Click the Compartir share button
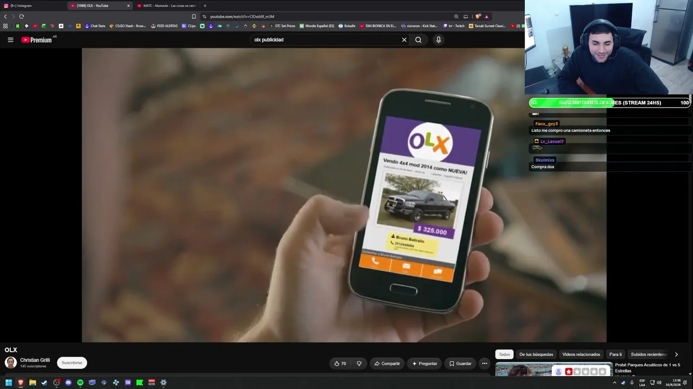The width and height of the screenshot is (693, 389). click(387, 364)
